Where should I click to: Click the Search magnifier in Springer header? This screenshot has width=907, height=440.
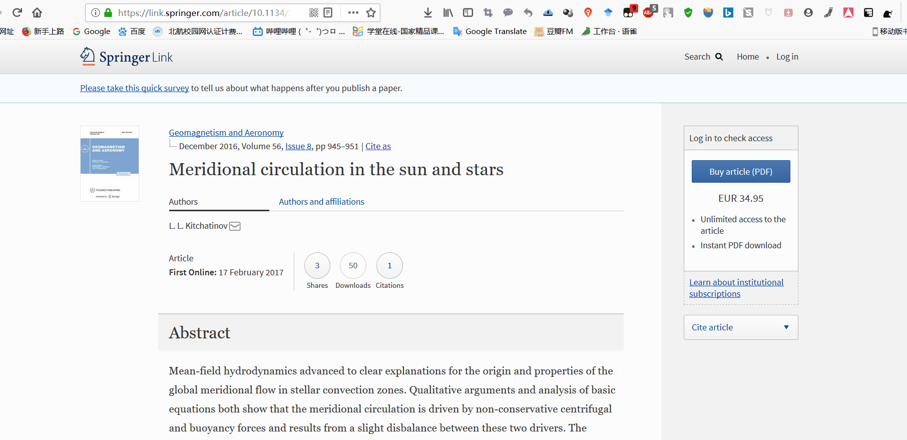click(719, 57)
